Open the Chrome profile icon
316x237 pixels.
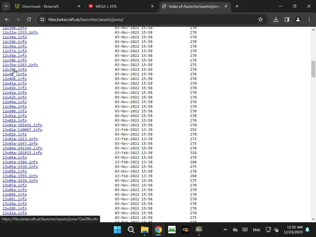(x=298, y=19)
